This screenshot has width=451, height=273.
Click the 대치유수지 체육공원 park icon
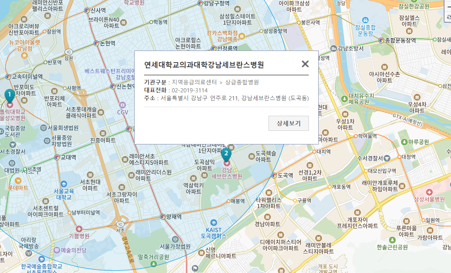tap(345, 99)
